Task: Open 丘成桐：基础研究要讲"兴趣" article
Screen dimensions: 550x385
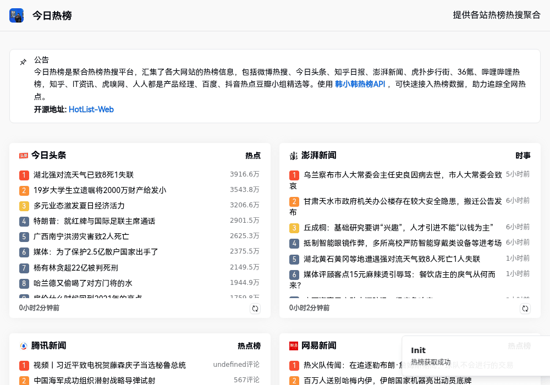Action: 398,228
